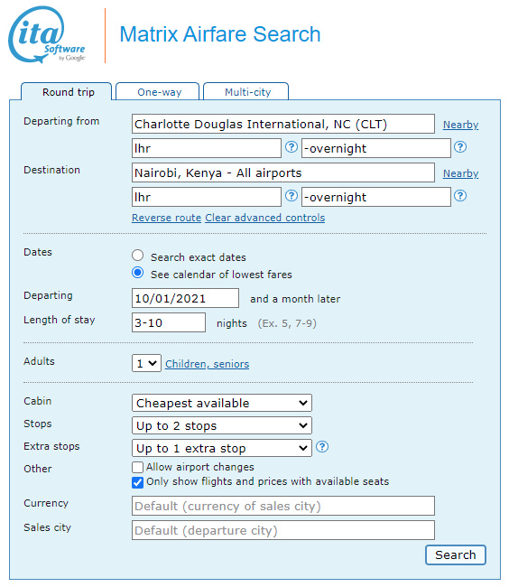Switch to the One-way tab
The width and height of the screenshot is (509, 587).
[x=158, y=92]
